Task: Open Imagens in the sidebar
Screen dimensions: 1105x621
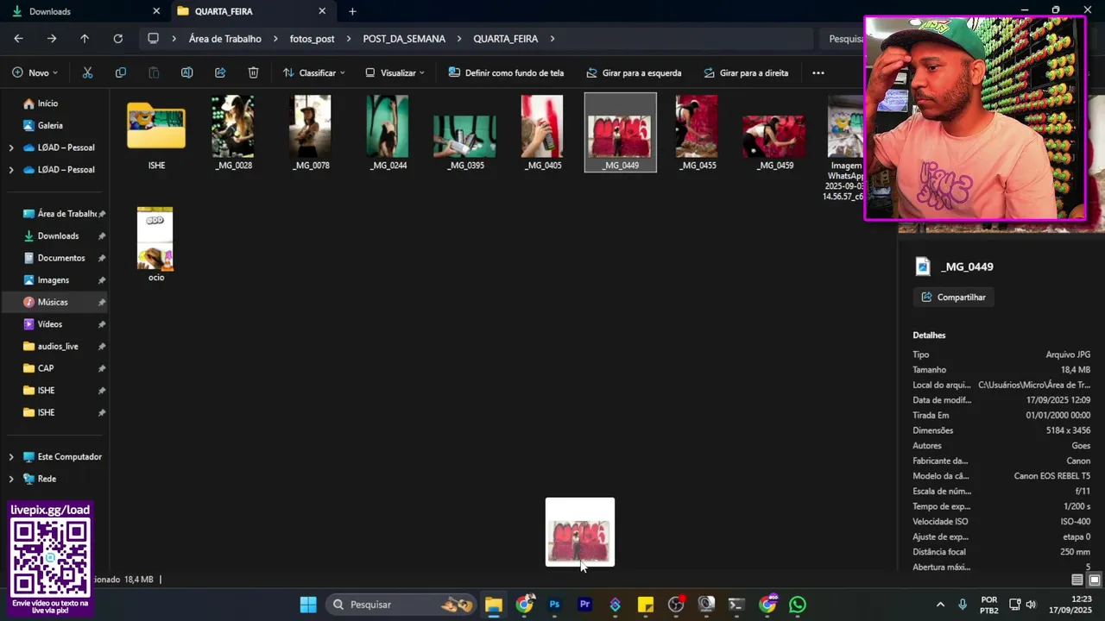Action: click(54, 280)
